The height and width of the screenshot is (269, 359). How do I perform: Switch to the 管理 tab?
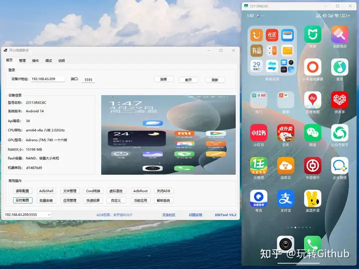coord(22,60)
